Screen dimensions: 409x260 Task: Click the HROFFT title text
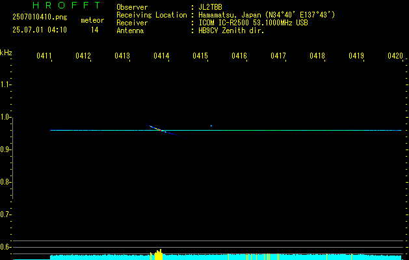coord(66,5)
